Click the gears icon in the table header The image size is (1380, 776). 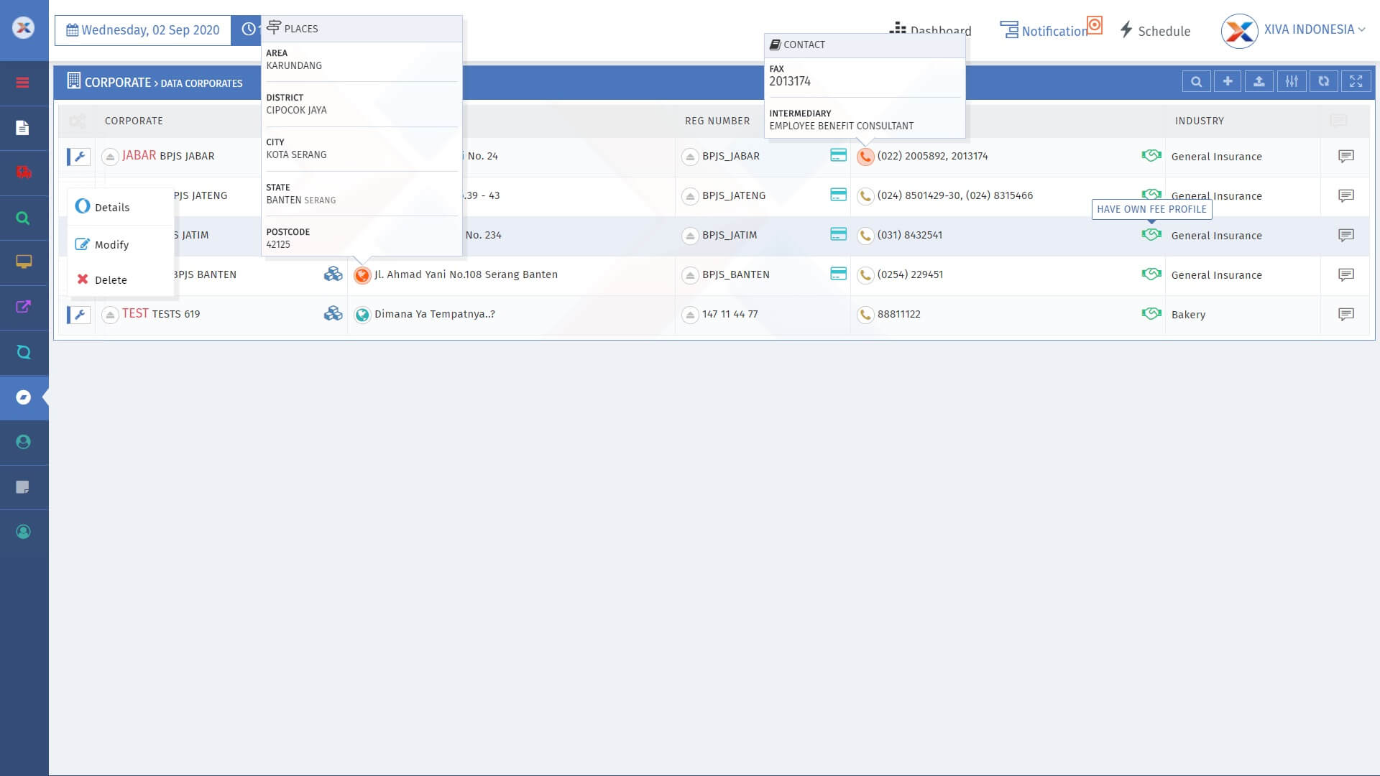tap(77, 121)
